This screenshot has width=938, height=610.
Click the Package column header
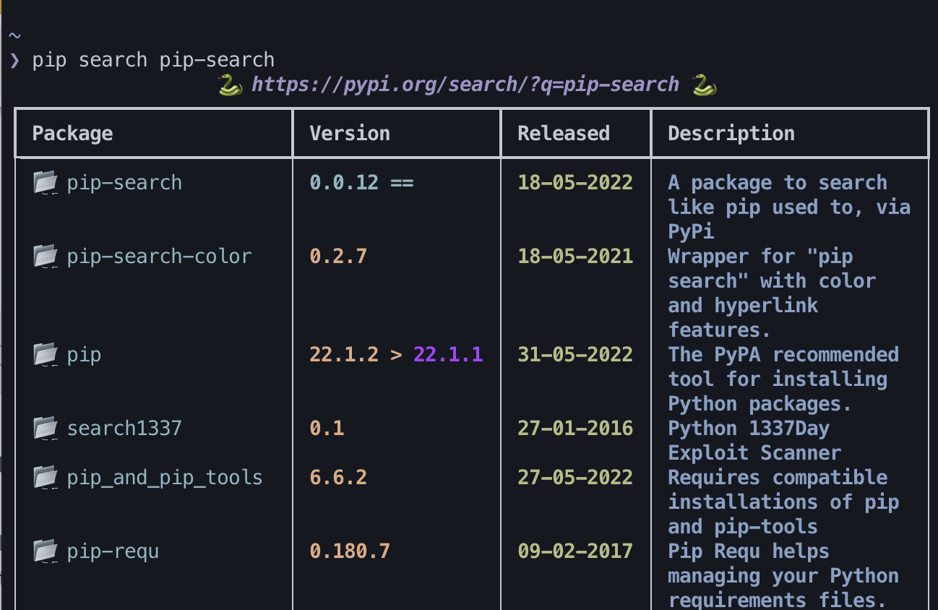72,133
